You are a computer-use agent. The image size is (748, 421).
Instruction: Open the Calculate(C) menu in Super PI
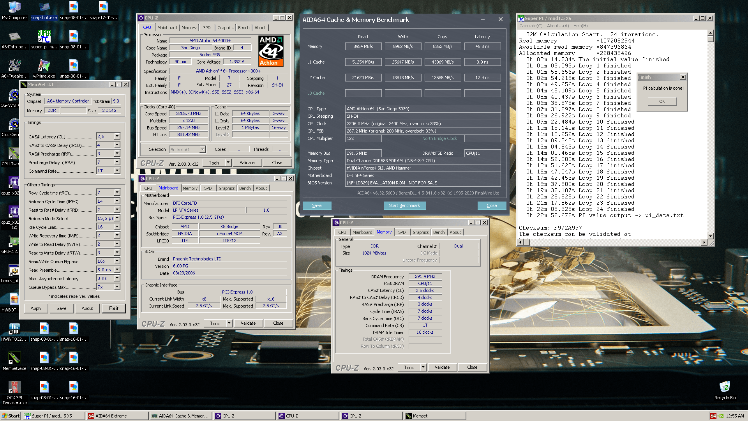click(531, 26)
